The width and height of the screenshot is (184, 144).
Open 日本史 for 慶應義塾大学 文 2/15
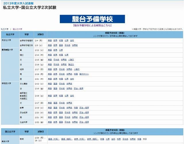click(x=56, y=60)
